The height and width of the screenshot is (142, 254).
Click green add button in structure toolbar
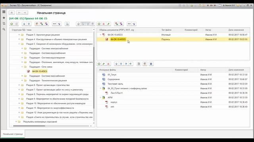tap(12, 24)
